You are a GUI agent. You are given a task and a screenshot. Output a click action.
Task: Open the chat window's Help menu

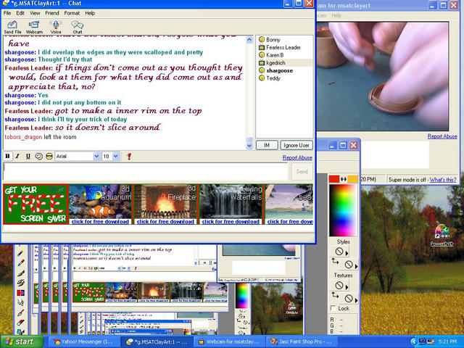point(90,13)
